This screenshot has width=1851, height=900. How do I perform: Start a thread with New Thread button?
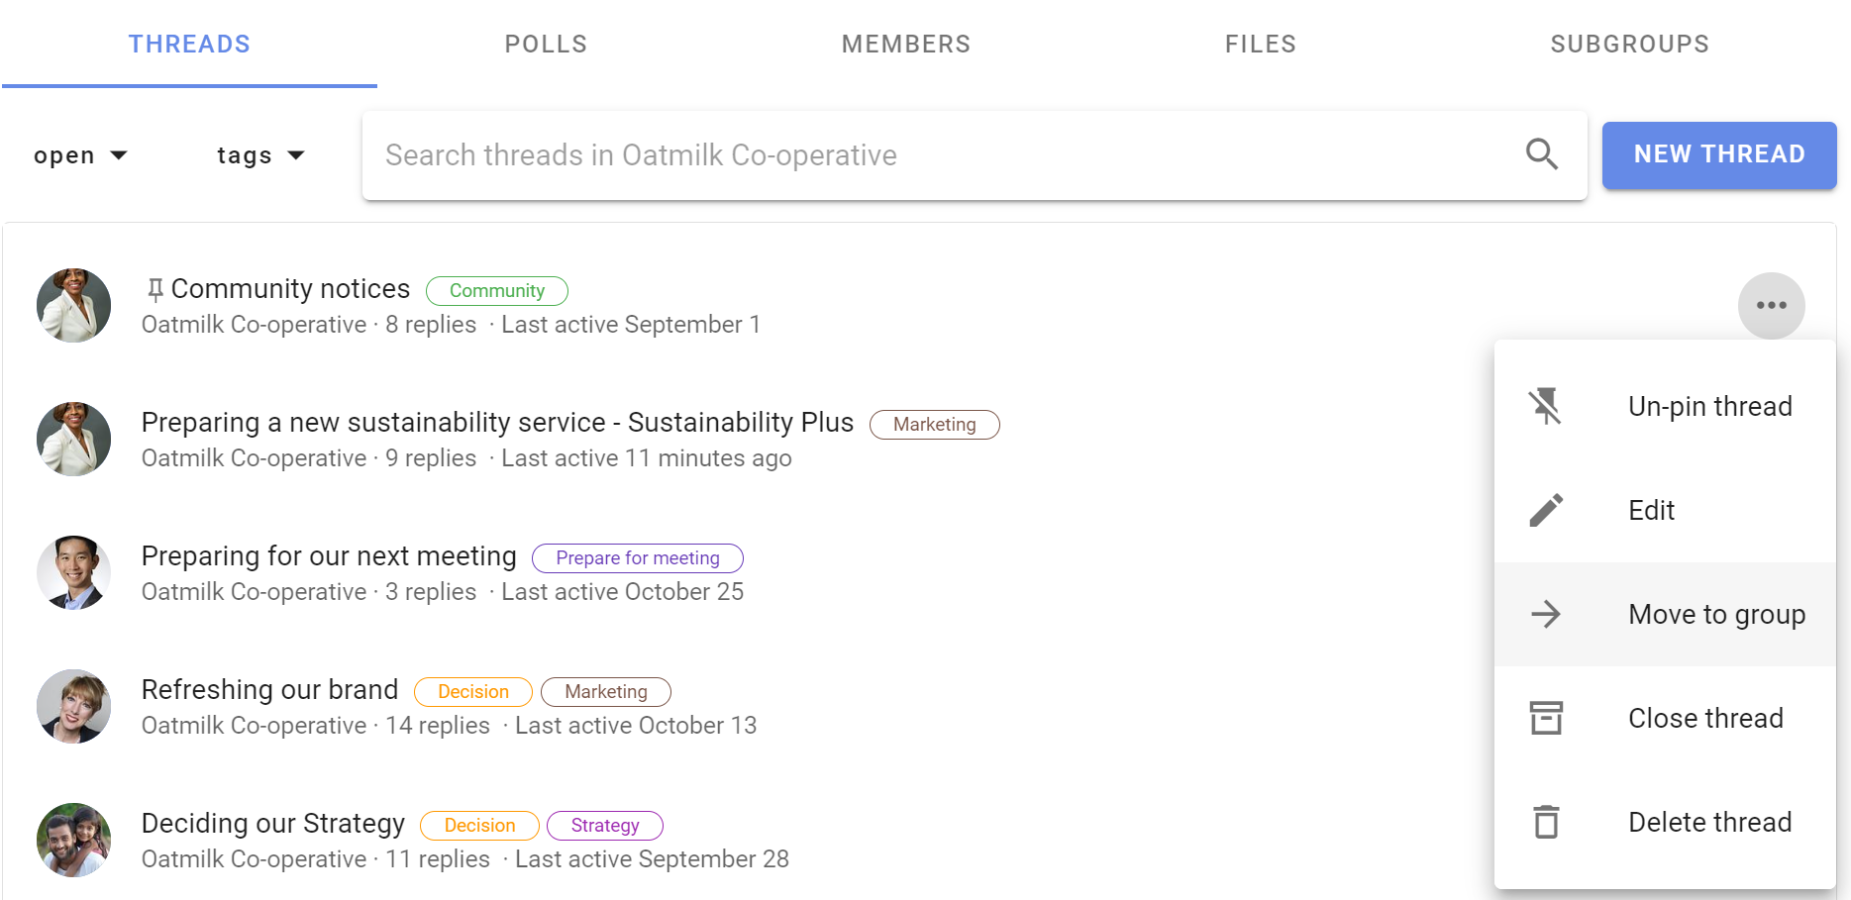1719,154
